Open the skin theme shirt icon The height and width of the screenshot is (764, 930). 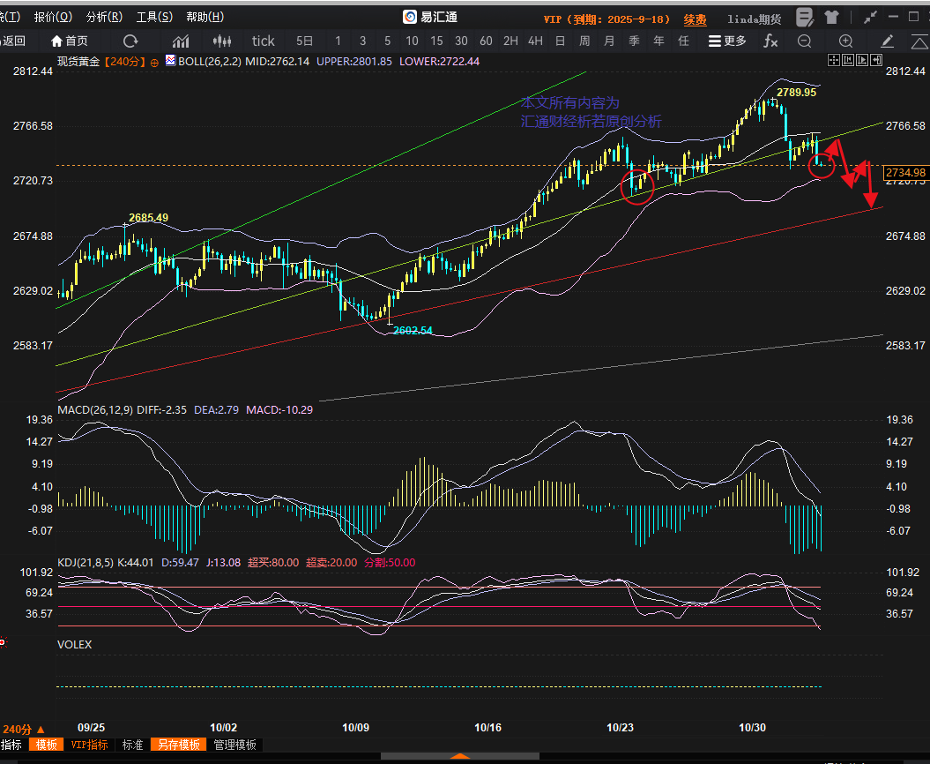(832, 17)
